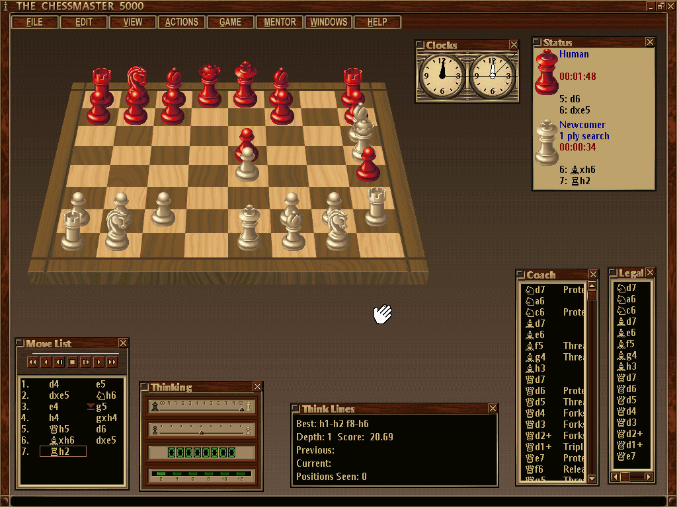Step back one move in Move List
The image size is (677, 507).
pyautogui.click(x=46, y=362)
